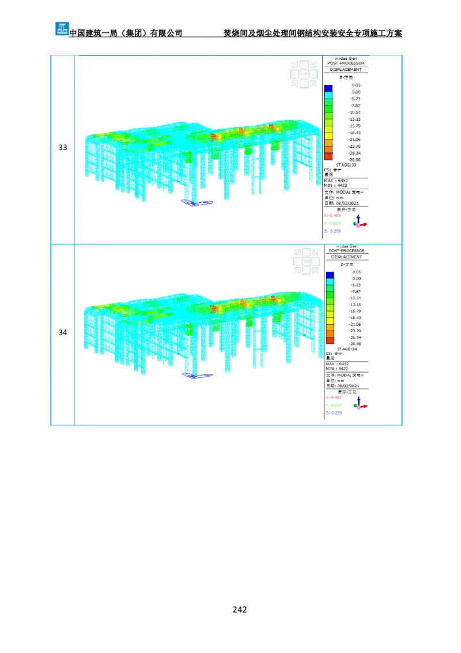Click lower-right diagonal arrow of lower view cube

315,271
